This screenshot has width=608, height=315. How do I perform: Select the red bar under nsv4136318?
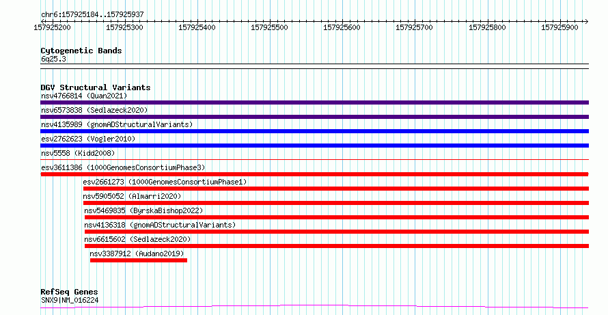tap(337, 232)
